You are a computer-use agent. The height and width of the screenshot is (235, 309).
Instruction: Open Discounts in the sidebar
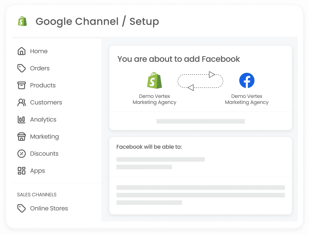44,154
